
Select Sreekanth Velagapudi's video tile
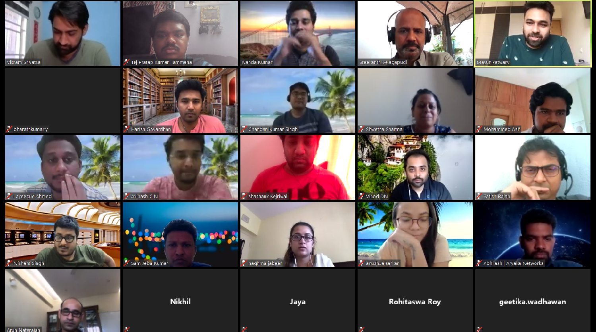415,33
